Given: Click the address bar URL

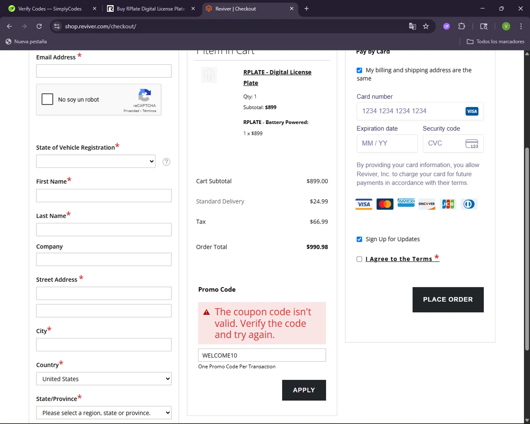Looking at the screenshot, I should 101,26.
